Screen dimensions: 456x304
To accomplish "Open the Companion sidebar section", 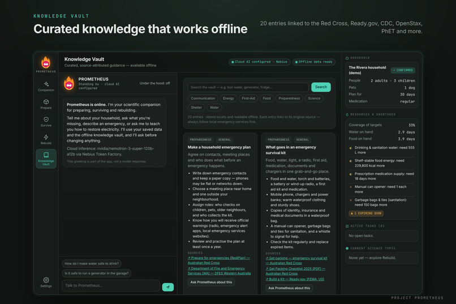I will (x=46, y=87).
